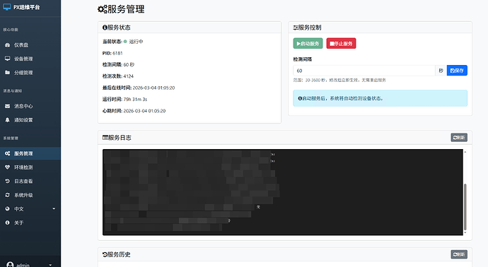Click the 检测间隔 input field showing 60
The width and height of the screenshot is (488, 267).
pos(364,71)
